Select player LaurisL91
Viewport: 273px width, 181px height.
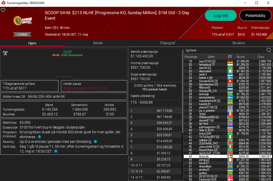pos(228,104)
